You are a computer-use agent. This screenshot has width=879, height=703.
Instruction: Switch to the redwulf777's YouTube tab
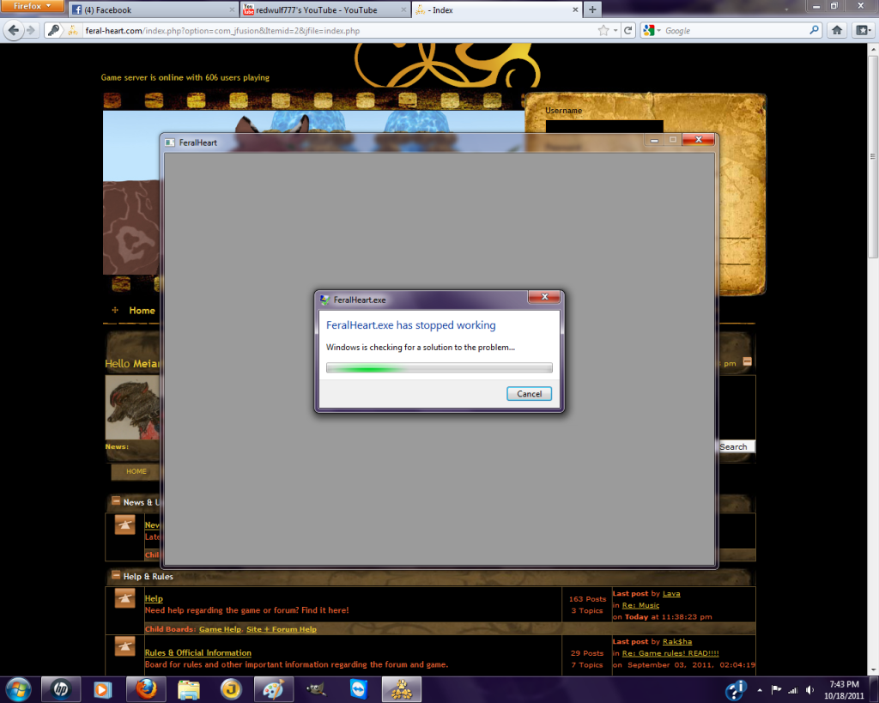[324, 10]
